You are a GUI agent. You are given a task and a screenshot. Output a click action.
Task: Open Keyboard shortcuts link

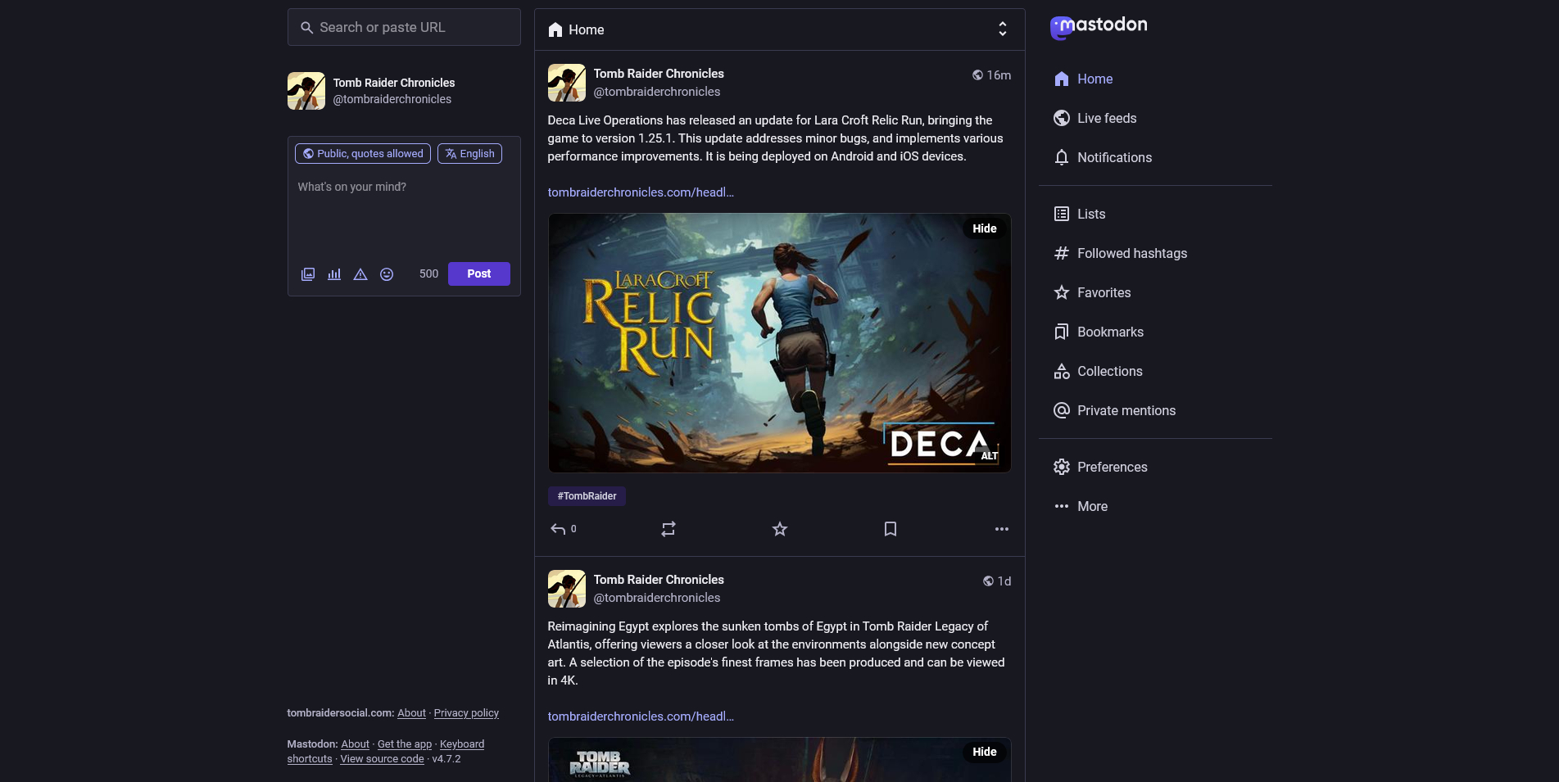pyautogui.click(x=462, y=744)
